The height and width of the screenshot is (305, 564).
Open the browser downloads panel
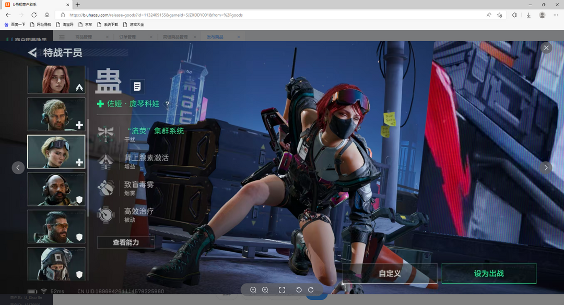coord(528,15)
